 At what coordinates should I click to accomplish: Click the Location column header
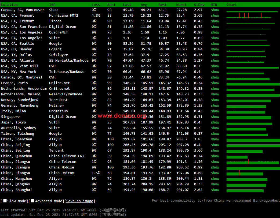tap(9, 5)
